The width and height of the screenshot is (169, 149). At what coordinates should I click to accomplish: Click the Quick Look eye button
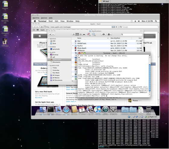(x=104, y=34)
